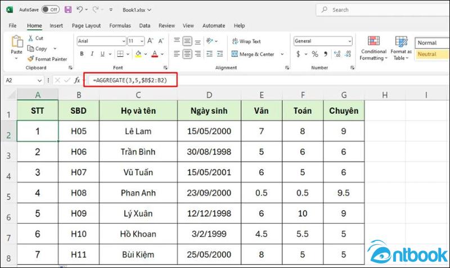
Task: Select top align icon
Action: coord(177,41)
